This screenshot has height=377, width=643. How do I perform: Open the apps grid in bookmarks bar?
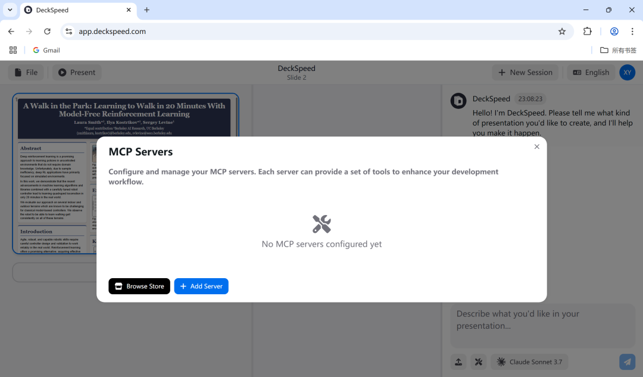point(13,50)
